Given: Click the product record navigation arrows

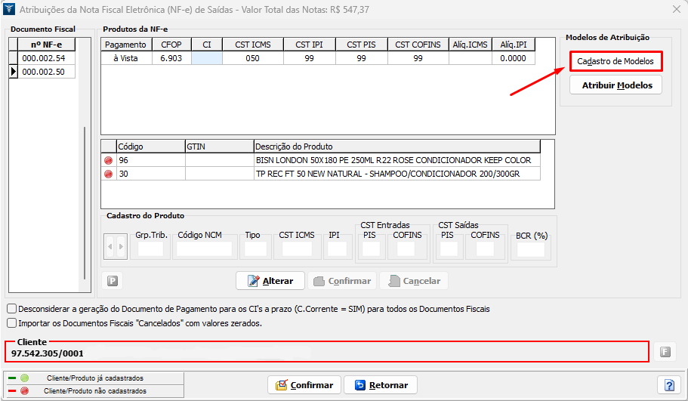Looking at the screenshot, I should coord(116,246).
